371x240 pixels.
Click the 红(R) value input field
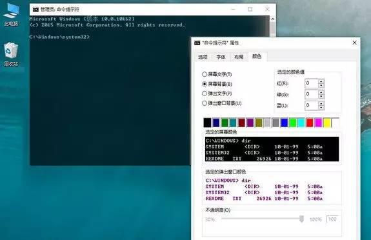[311, 83]
